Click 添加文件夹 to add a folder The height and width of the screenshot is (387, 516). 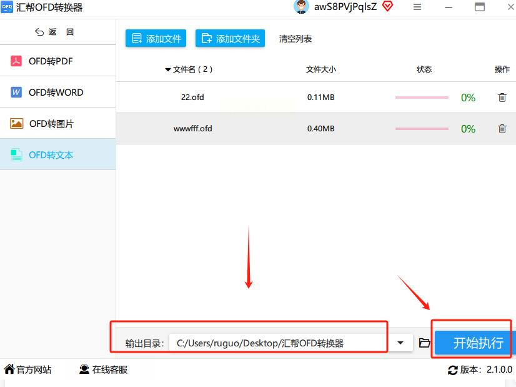(230, 39)
